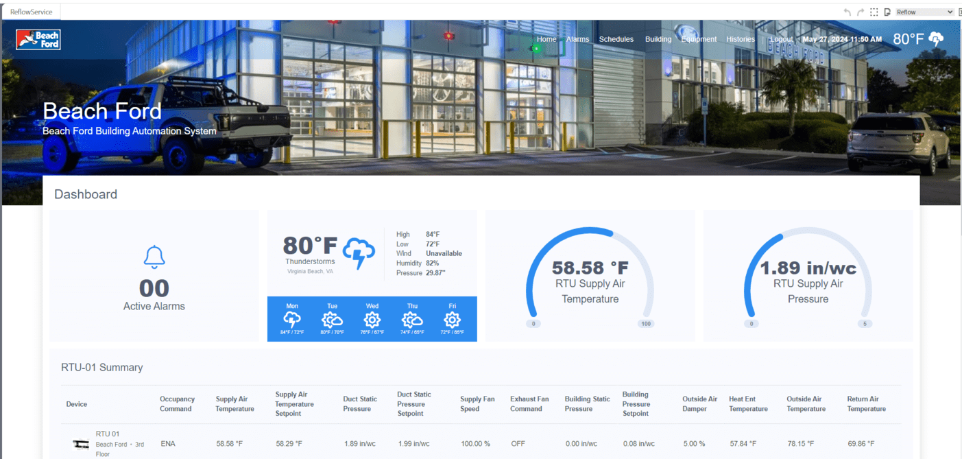Switch to the ReflowService tab
Image resolution: width=962 pixels, height=459 pixels.
click(x=32, y=12)
